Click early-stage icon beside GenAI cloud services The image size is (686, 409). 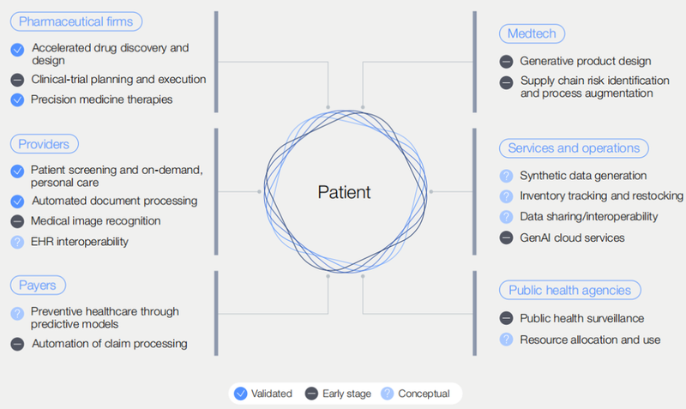pos(506,238)
